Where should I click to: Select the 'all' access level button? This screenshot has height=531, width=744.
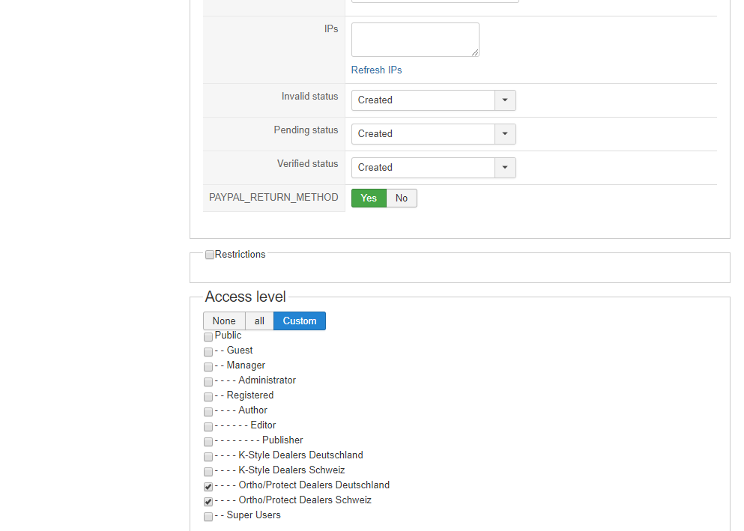pyautogui.click(x=259, y=321)
